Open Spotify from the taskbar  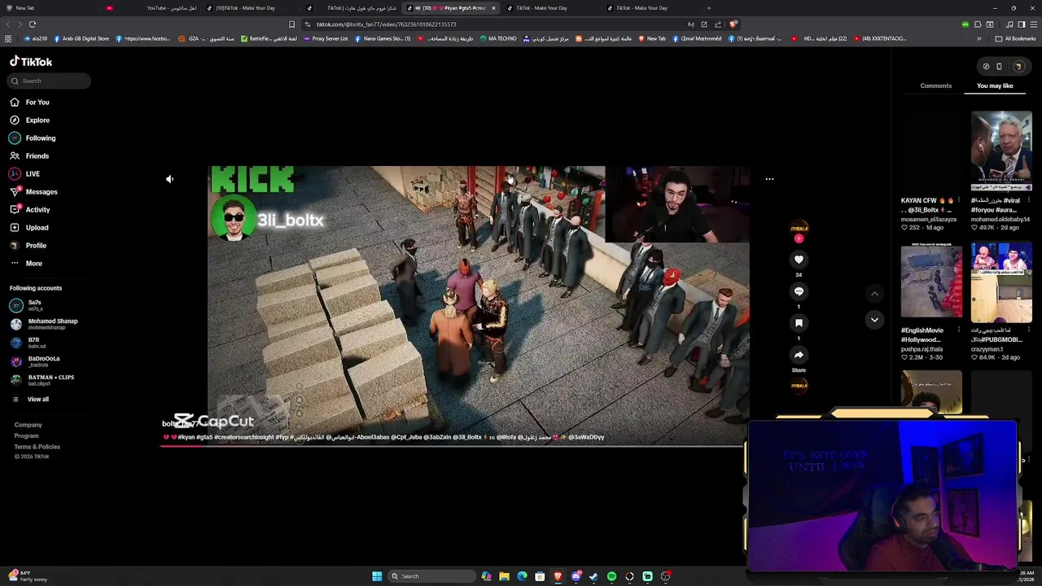point(611,576)
